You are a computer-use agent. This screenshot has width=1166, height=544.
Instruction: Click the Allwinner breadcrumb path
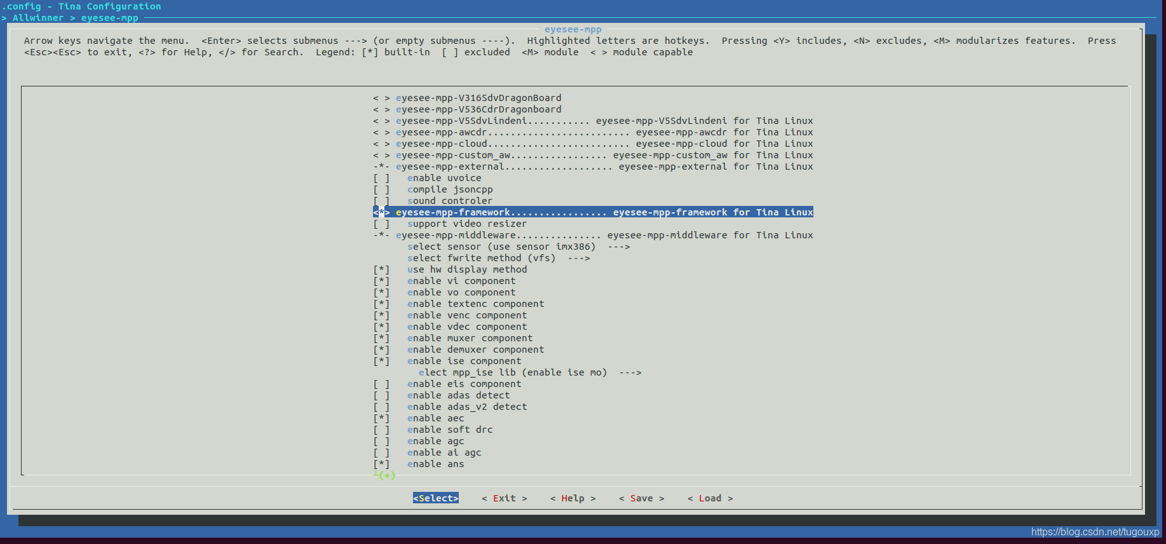pyautogui.click(x=38, y=18)
